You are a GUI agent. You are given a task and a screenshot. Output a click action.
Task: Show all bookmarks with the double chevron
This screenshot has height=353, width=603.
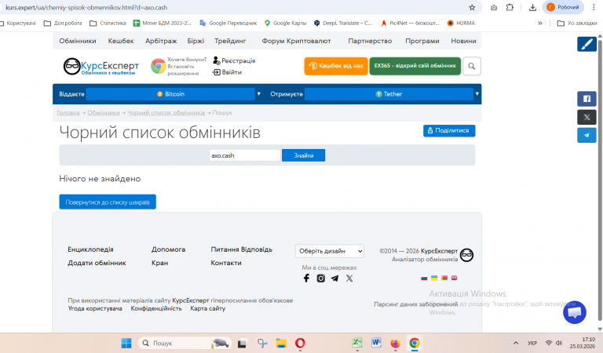(540, 23)
